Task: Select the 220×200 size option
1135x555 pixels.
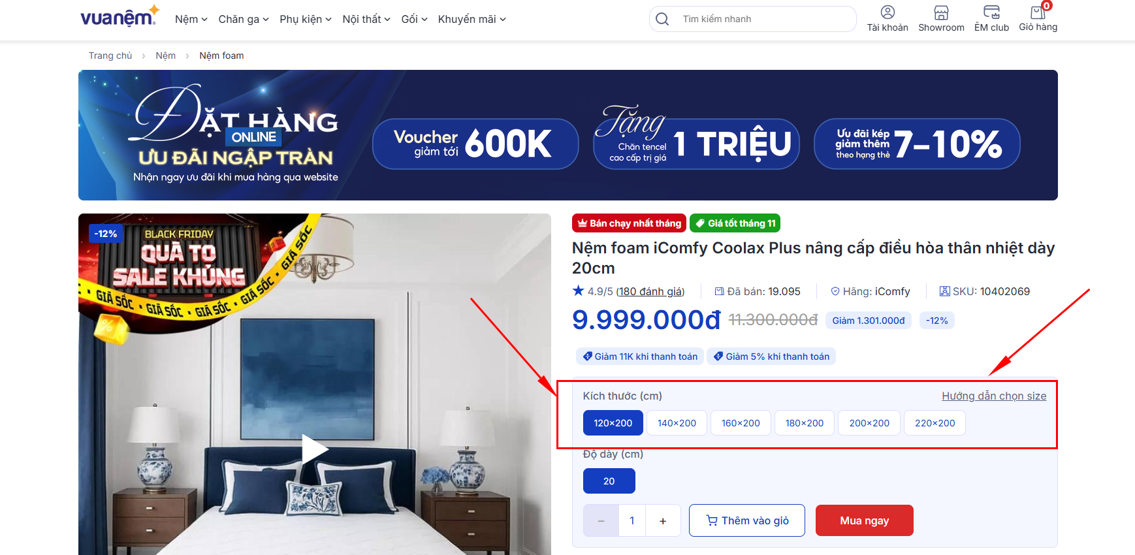Action: pos(935,423)
